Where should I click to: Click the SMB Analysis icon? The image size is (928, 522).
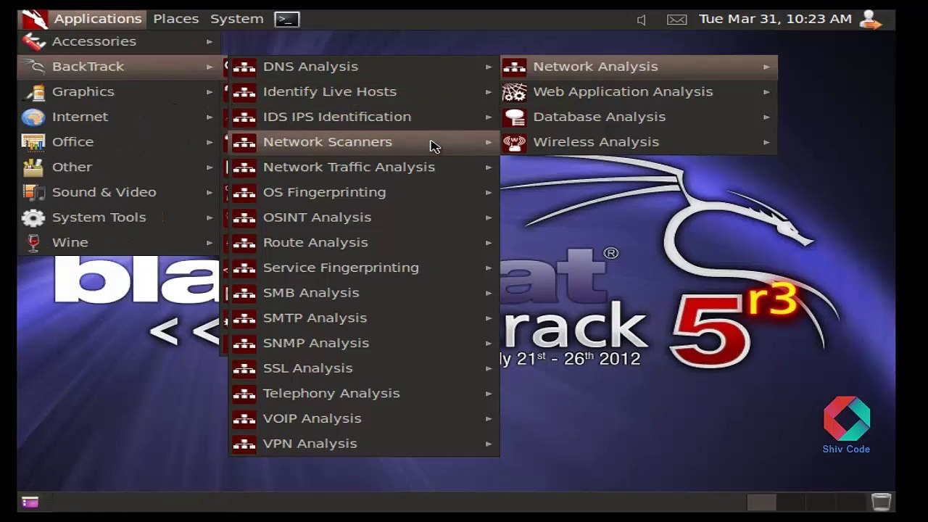(x=244, y=293)
